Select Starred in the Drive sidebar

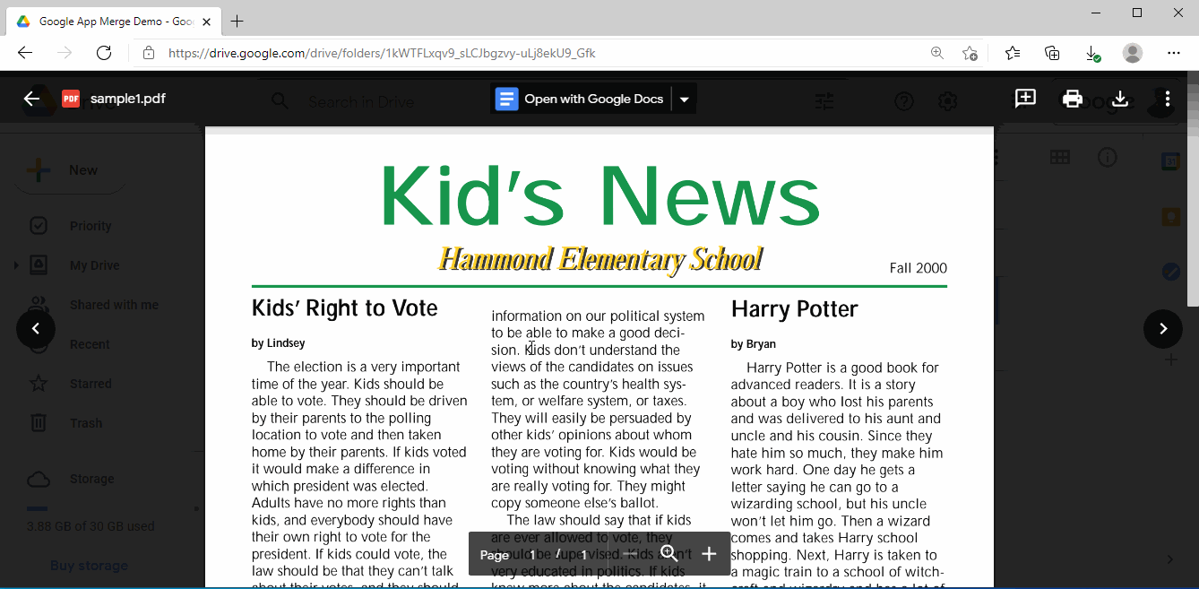click(x=91, y=384)
